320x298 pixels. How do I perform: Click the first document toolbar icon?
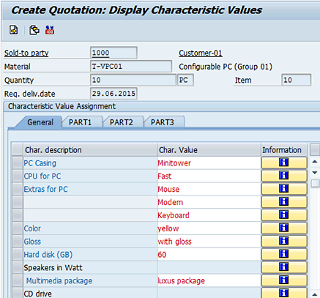point(14,30)
